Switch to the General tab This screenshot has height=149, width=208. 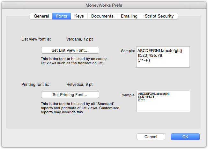pos(41,16)
